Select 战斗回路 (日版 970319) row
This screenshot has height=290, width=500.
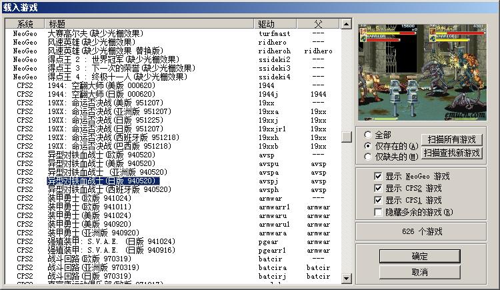[x=172, y=276]
